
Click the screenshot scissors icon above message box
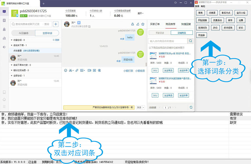tap(71, 71)
